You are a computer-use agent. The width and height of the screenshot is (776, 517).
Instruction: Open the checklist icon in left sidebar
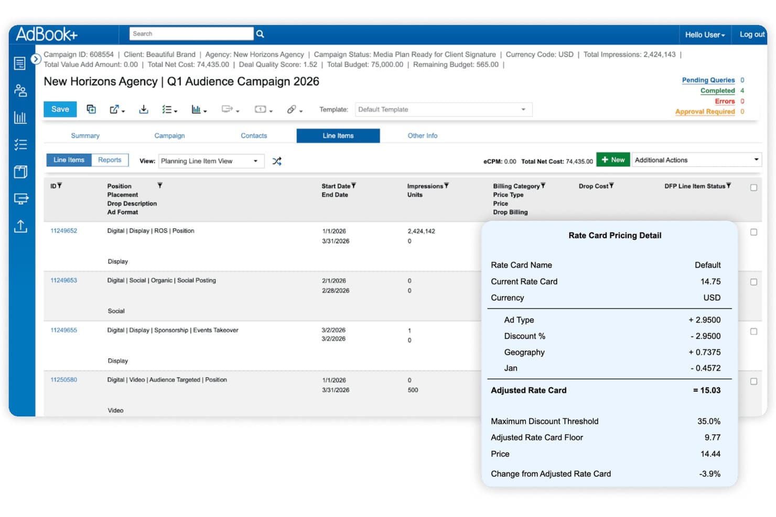pyautogui.click(x=20, y=145)
